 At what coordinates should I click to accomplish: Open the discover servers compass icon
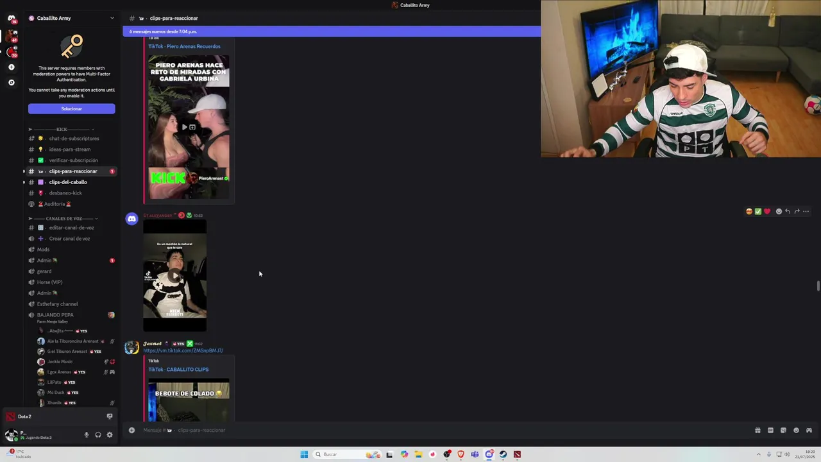(11, 82)
